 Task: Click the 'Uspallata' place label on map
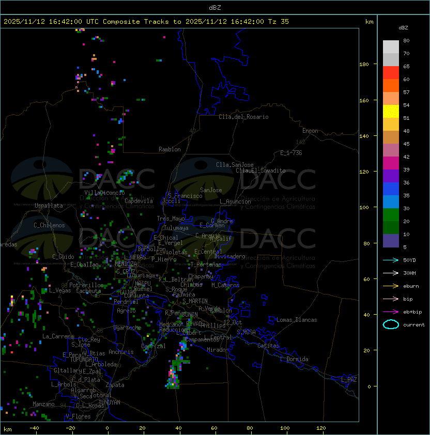point(49,206)
